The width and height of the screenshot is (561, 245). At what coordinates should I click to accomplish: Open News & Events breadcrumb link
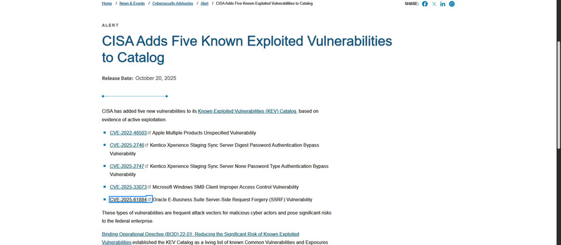132,3
